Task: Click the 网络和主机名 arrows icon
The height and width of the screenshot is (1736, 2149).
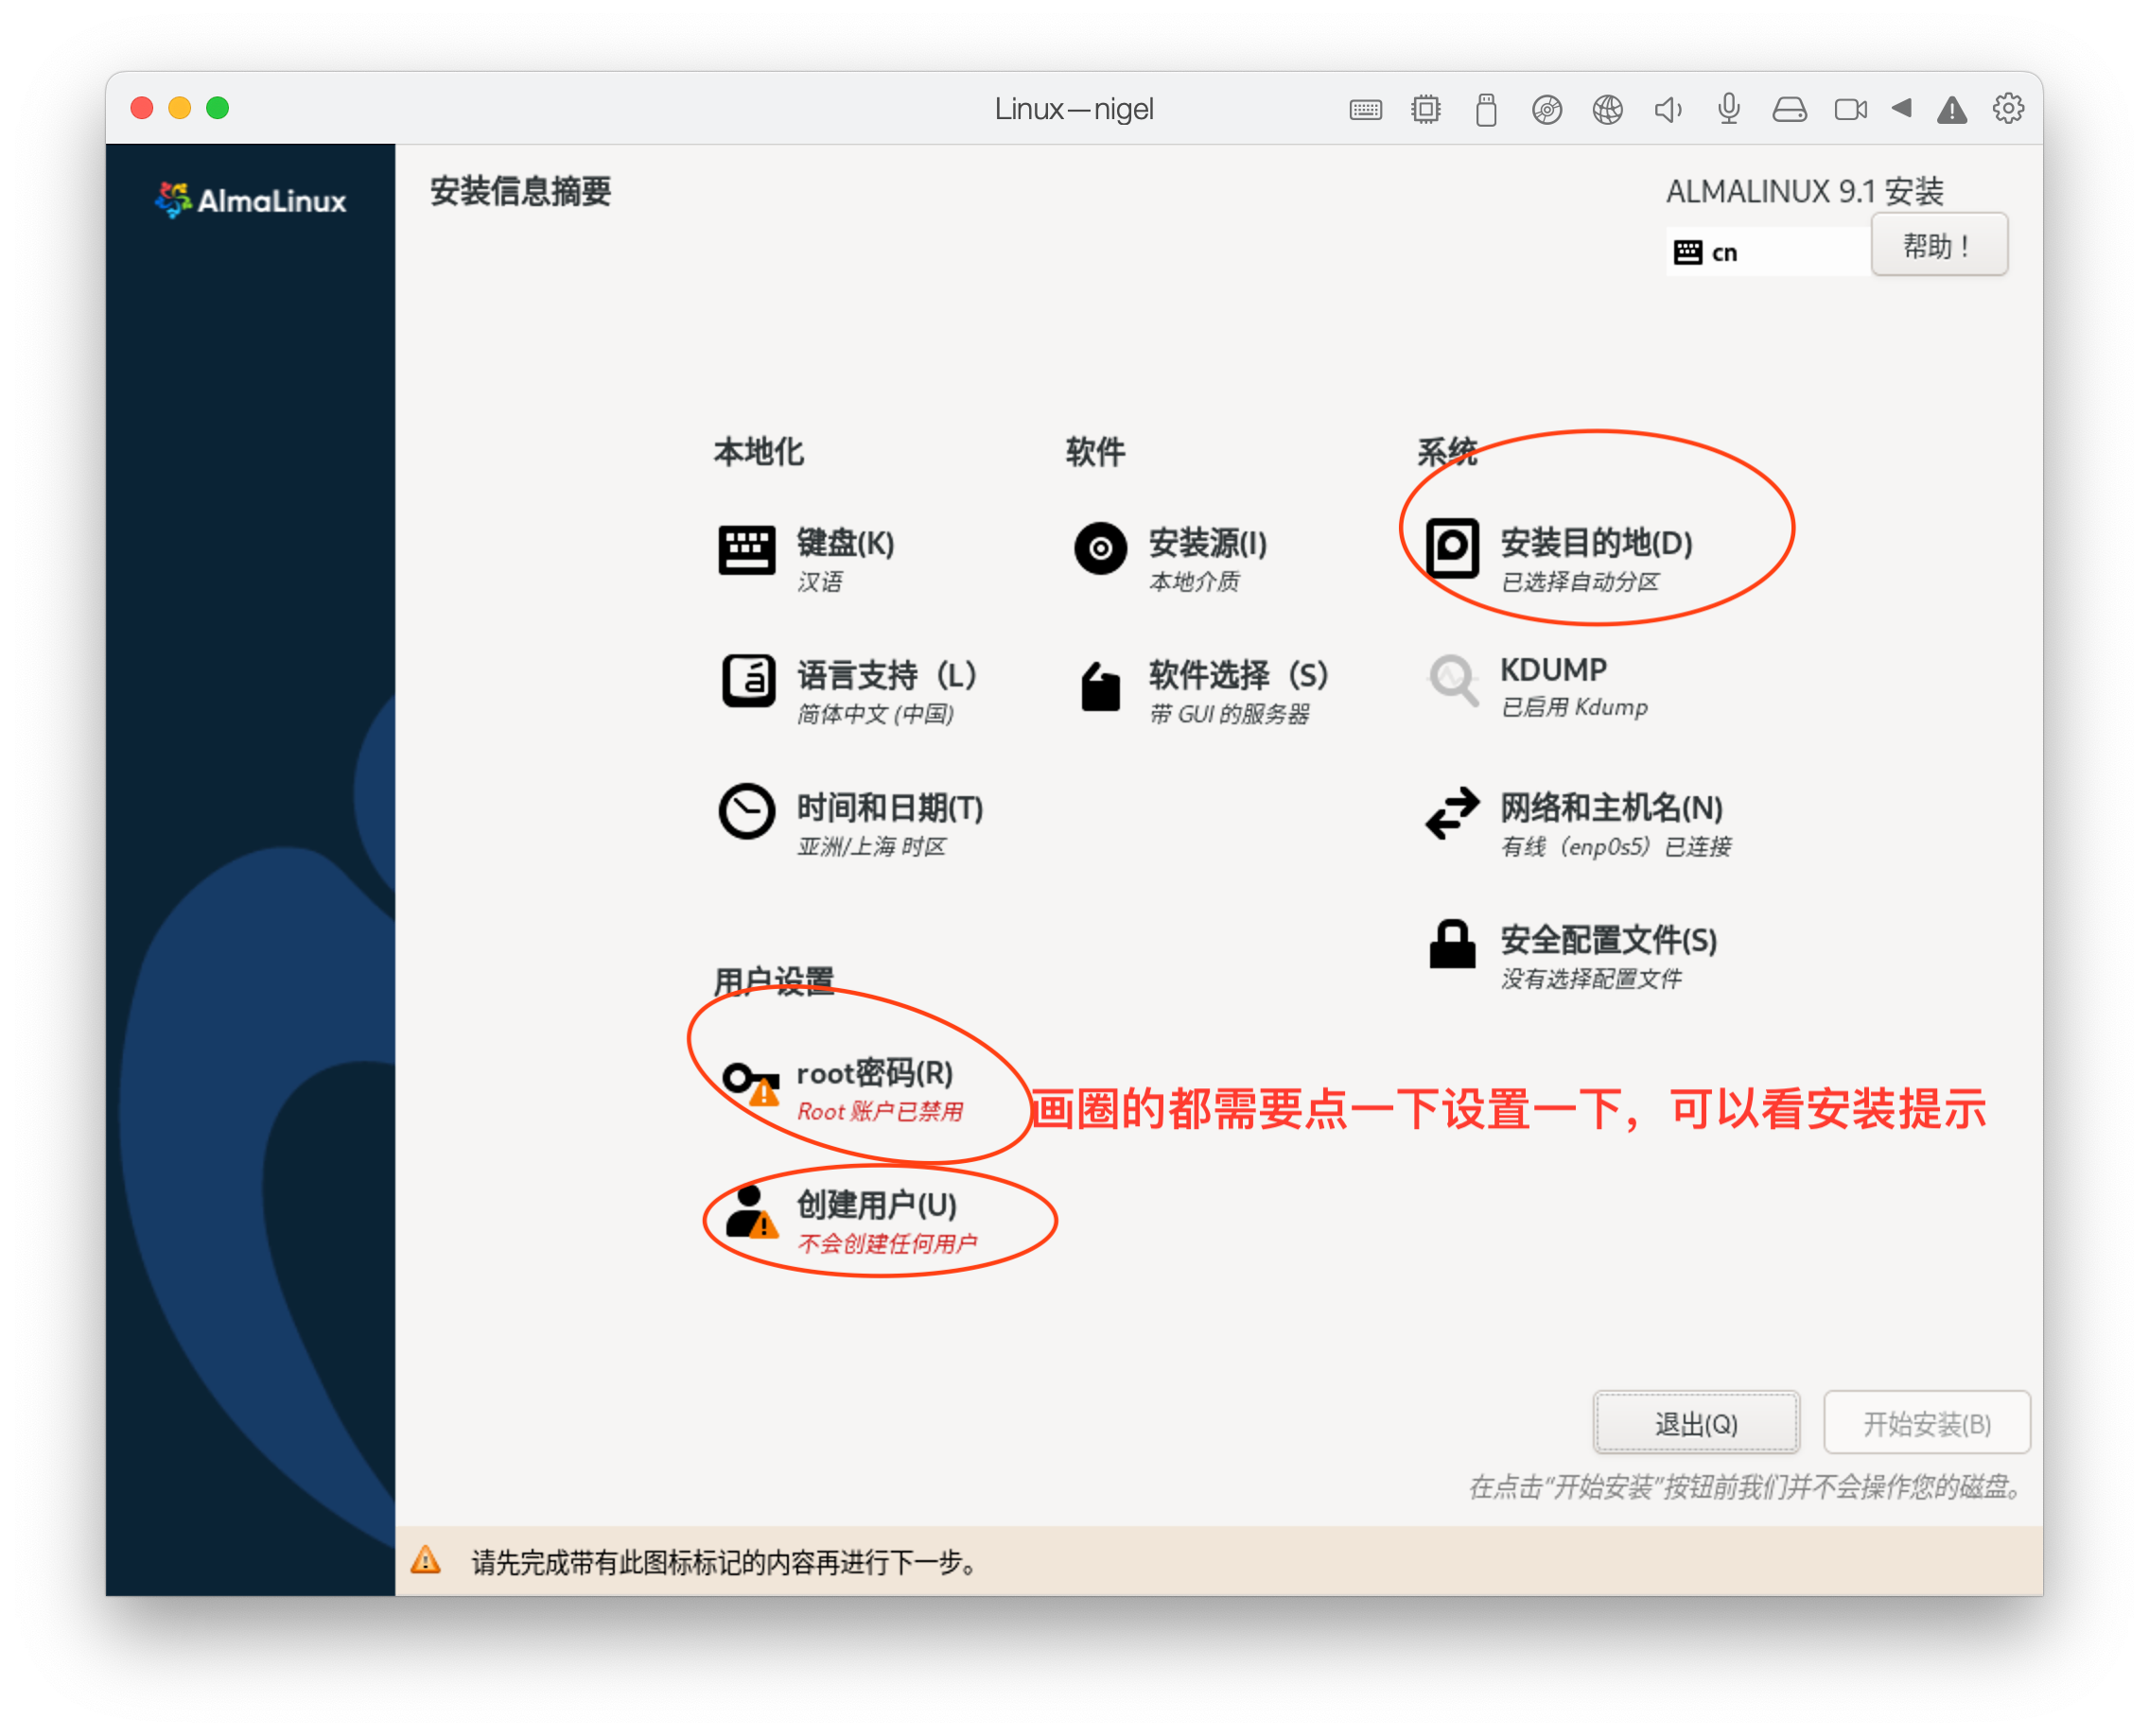Action: pos(1452,811)
